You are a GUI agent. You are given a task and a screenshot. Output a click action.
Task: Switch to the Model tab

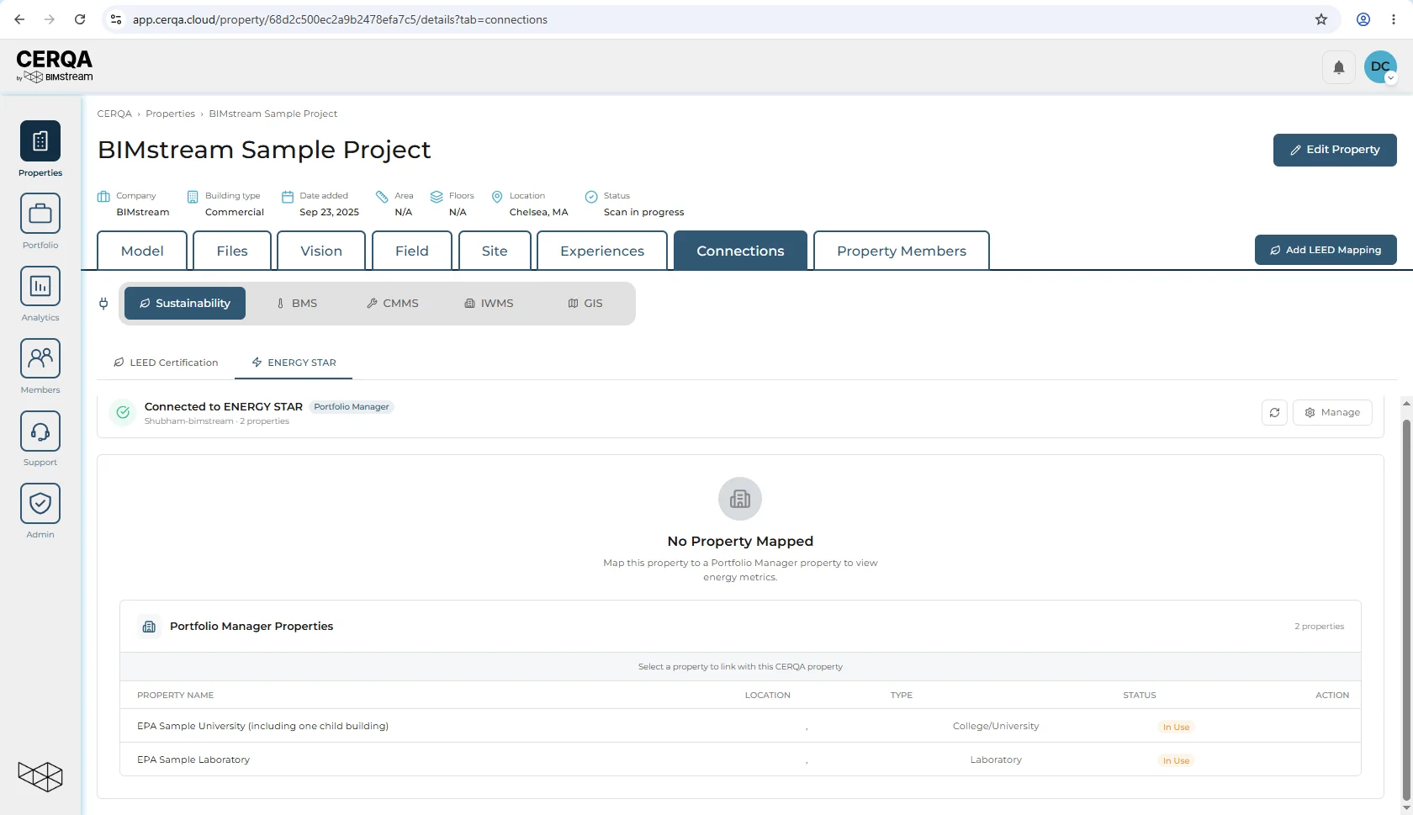(142, 251)
